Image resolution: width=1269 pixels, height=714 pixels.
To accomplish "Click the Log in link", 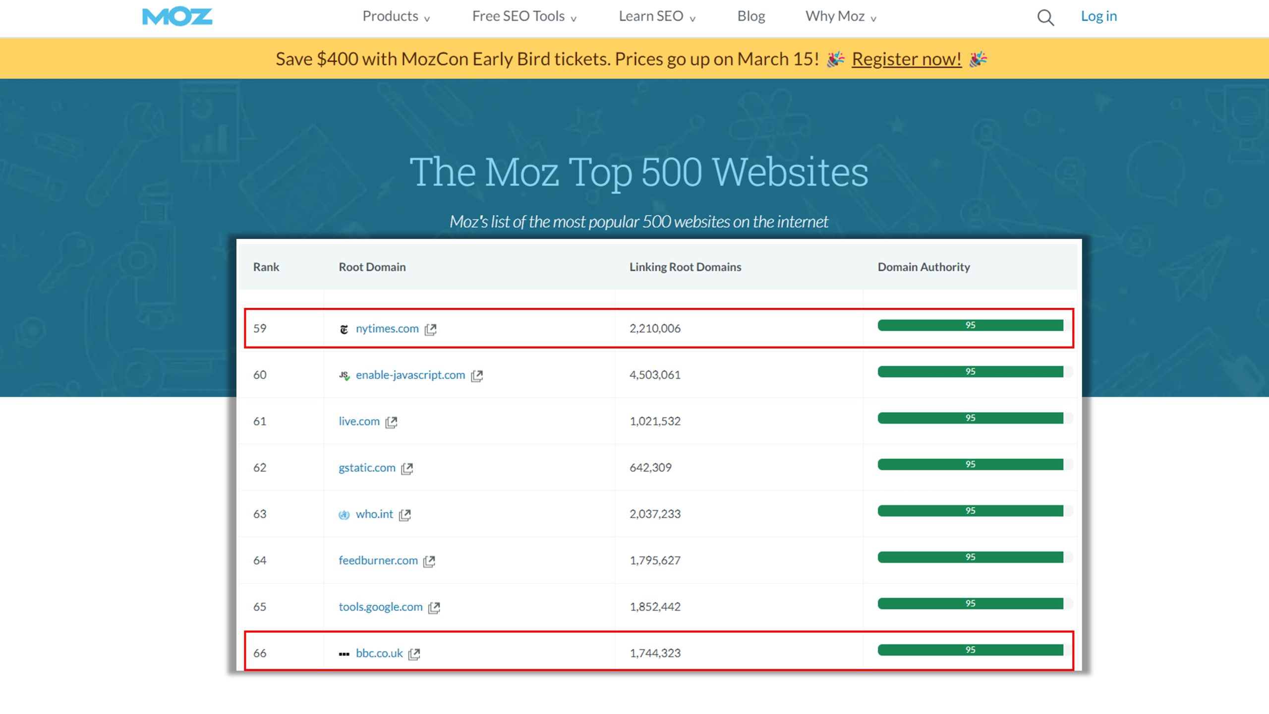I will [1098, 16].
